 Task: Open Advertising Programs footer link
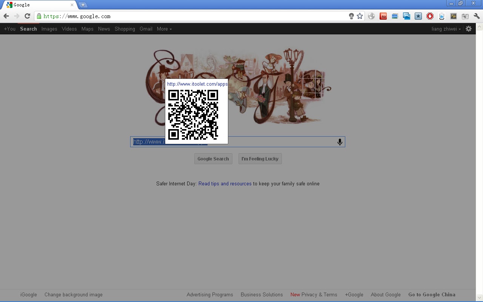pos(210,294)
